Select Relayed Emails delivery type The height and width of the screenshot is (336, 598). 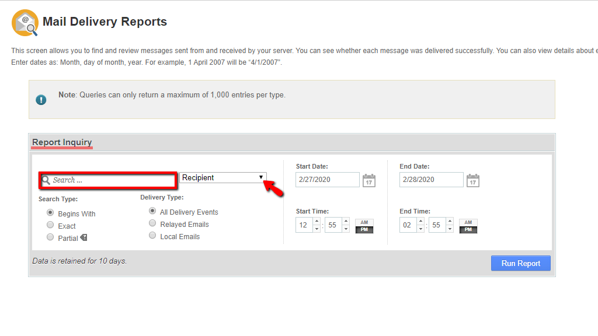(x=152, y=223)
